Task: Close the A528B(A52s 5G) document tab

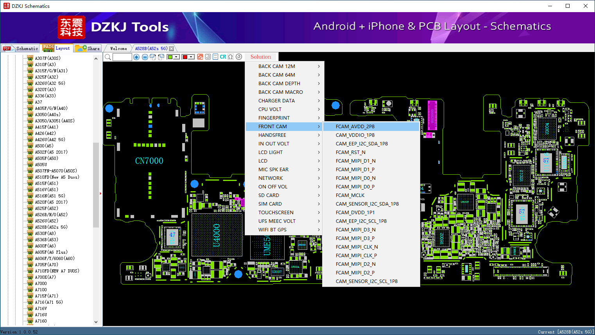Action: pyautogui.click(x=171, y=48)
